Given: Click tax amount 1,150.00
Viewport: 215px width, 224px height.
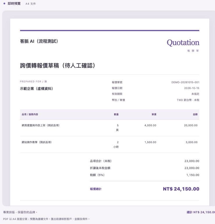Looking at the screenshot, I should [x=193, y=175].
